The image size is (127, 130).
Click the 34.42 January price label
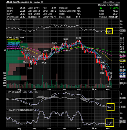point(102,62)
